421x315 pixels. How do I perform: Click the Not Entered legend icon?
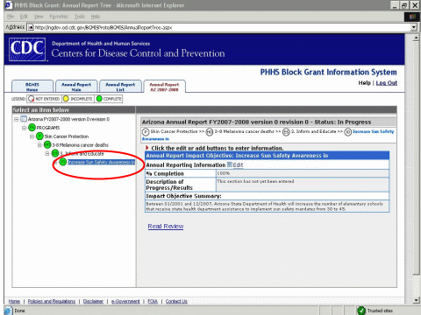pos(31,99)
